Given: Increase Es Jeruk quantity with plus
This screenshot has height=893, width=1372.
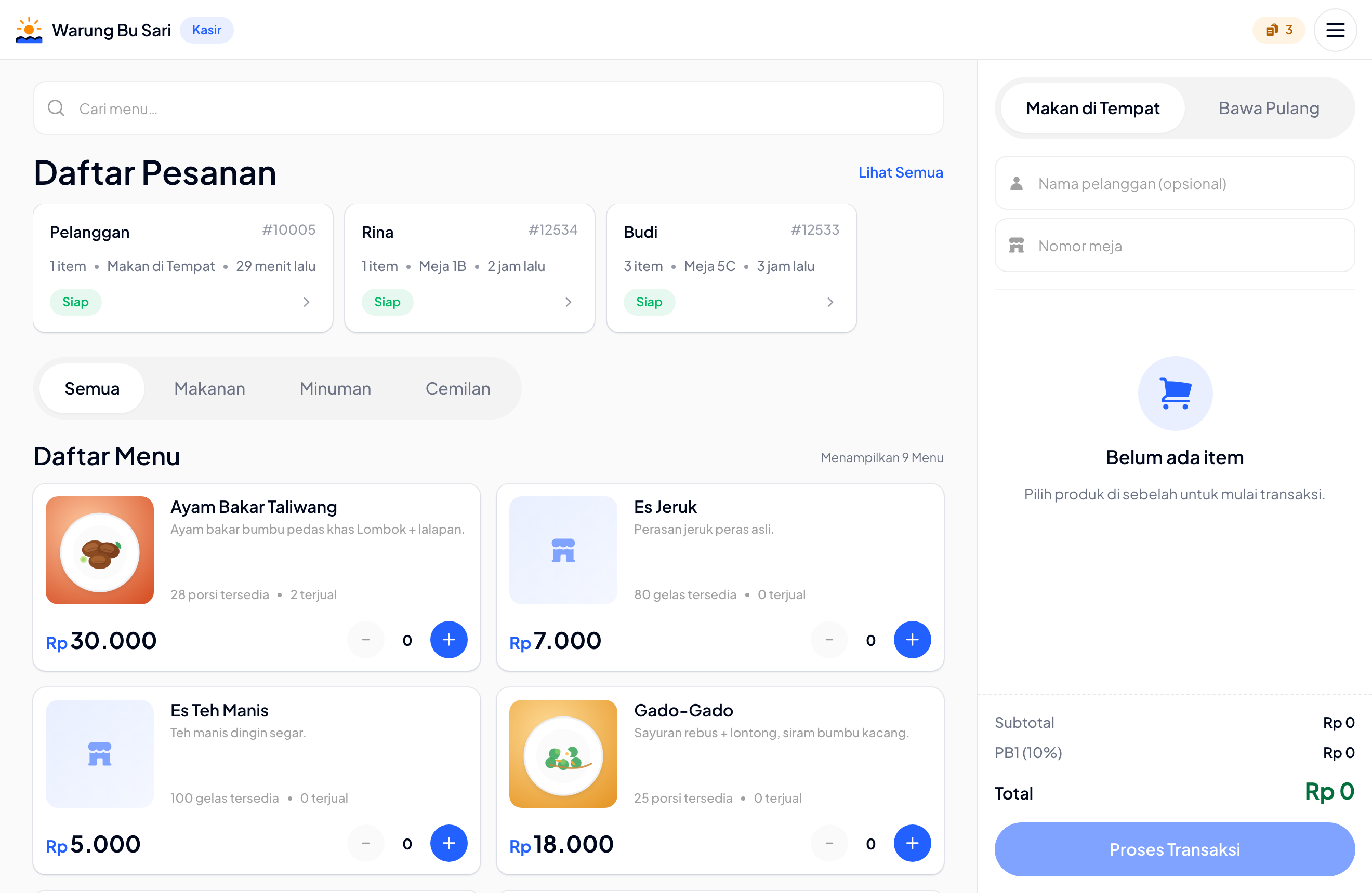Looking at the screenshot, I should coord(912,640).
